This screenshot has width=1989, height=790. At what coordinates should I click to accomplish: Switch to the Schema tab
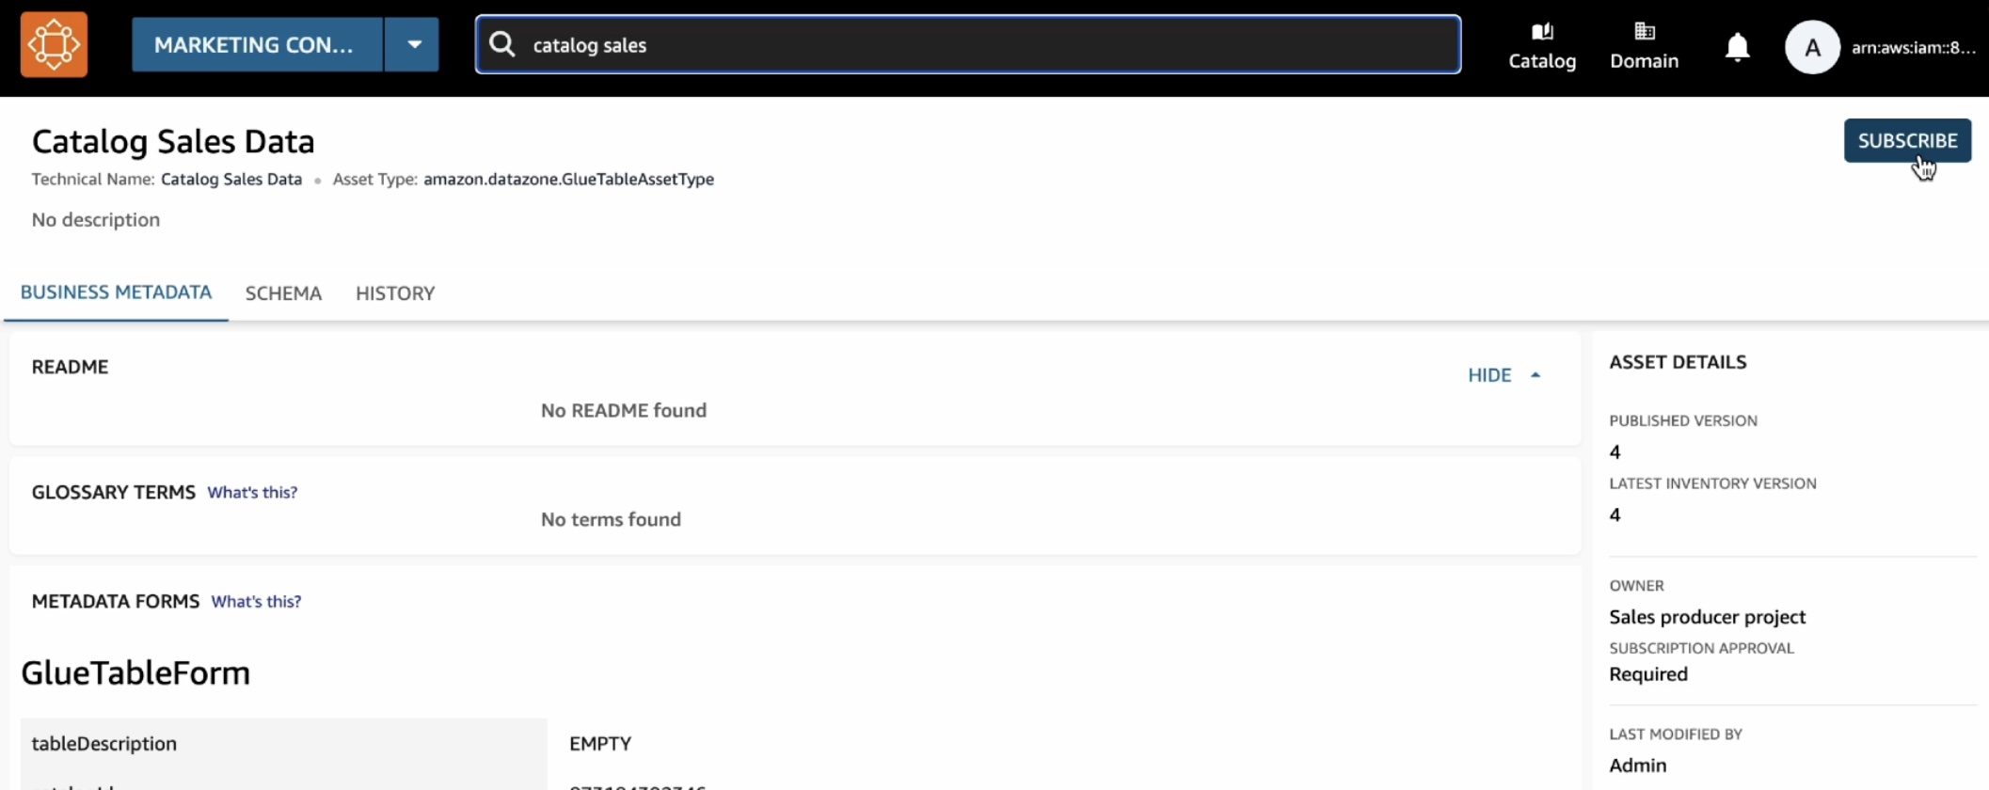click(x=283, y=293)
